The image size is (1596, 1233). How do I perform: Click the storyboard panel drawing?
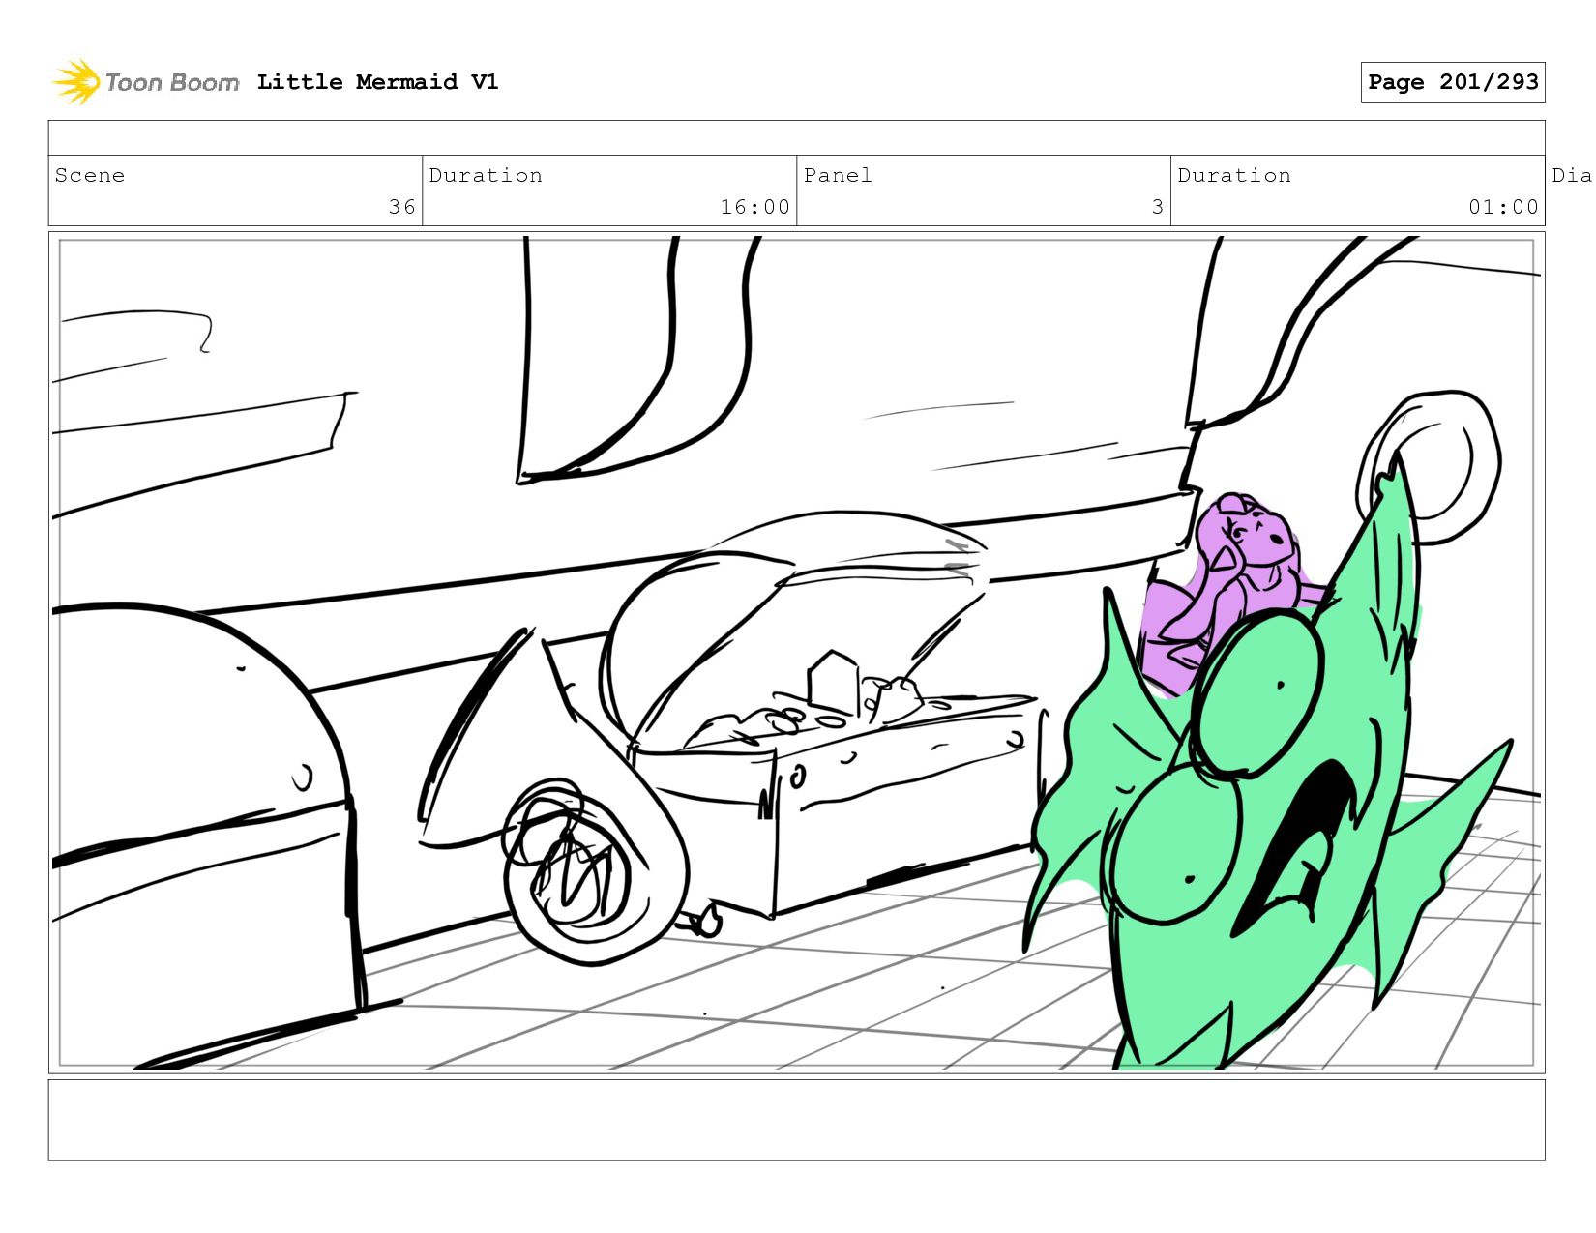pos(797,653)
